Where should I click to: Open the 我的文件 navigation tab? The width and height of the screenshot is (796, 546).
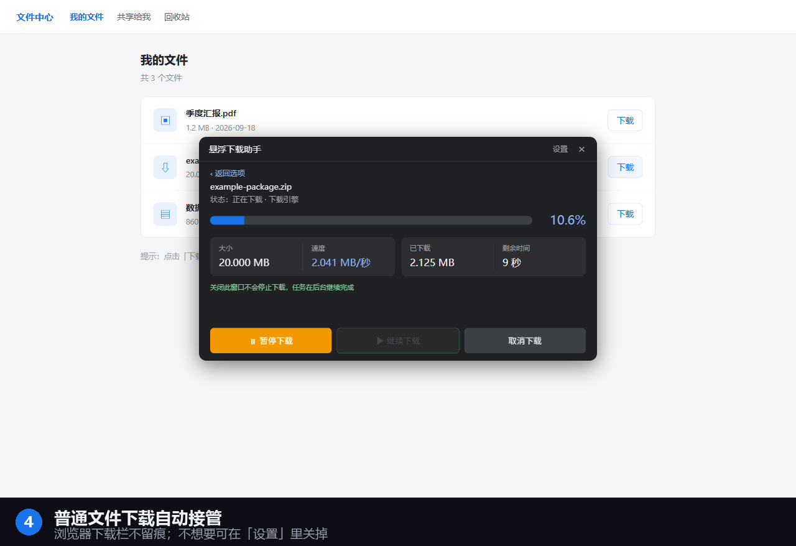86,17
